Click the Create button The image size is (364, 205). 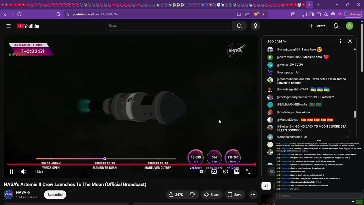pyautogui.click(x=317, y=26)
